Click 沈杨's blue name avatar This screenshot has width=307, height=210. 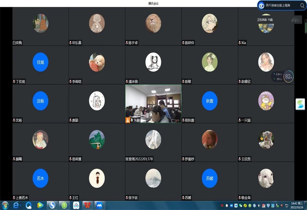point(40,100)
